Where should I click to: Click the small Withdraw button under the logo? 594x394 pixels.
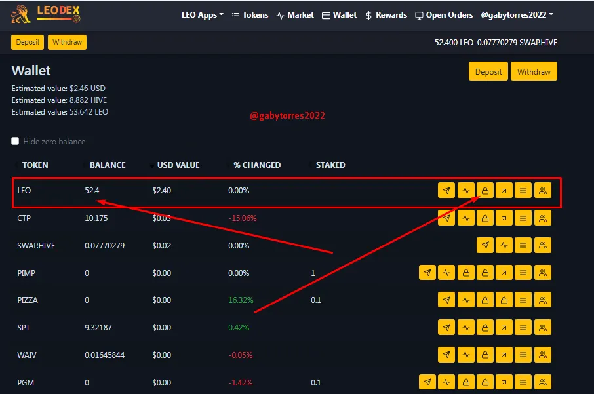(67, 42)
